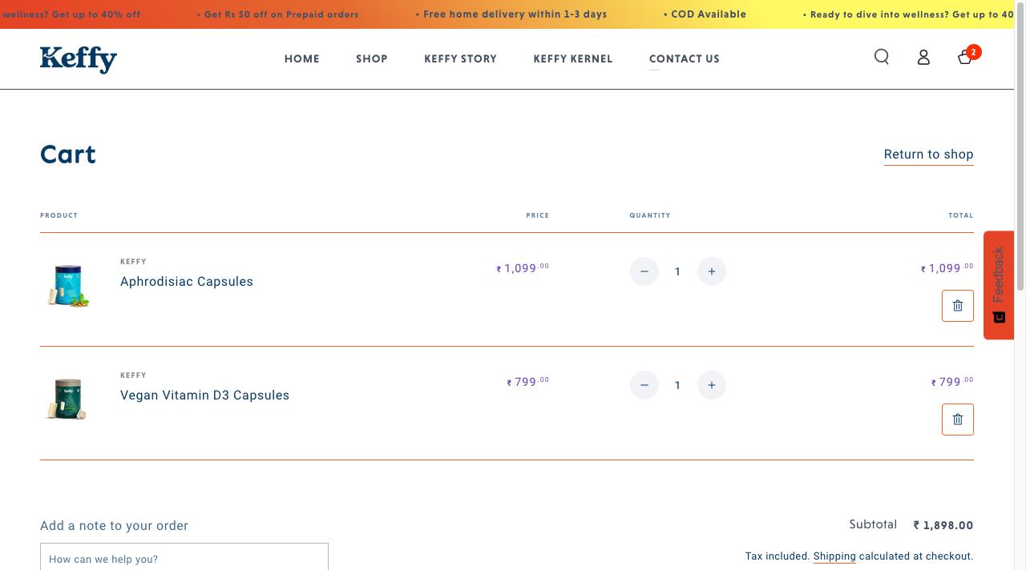The image size is (1026, 570).
Task: Open KEFFY KERNEL page
Action: coord(573,58)
